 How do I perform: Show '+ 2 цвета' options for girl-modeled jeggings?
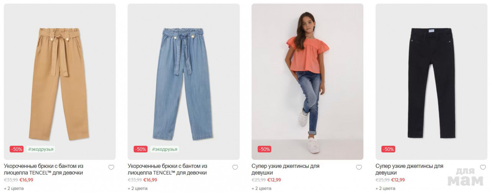(x=262, y=188)
